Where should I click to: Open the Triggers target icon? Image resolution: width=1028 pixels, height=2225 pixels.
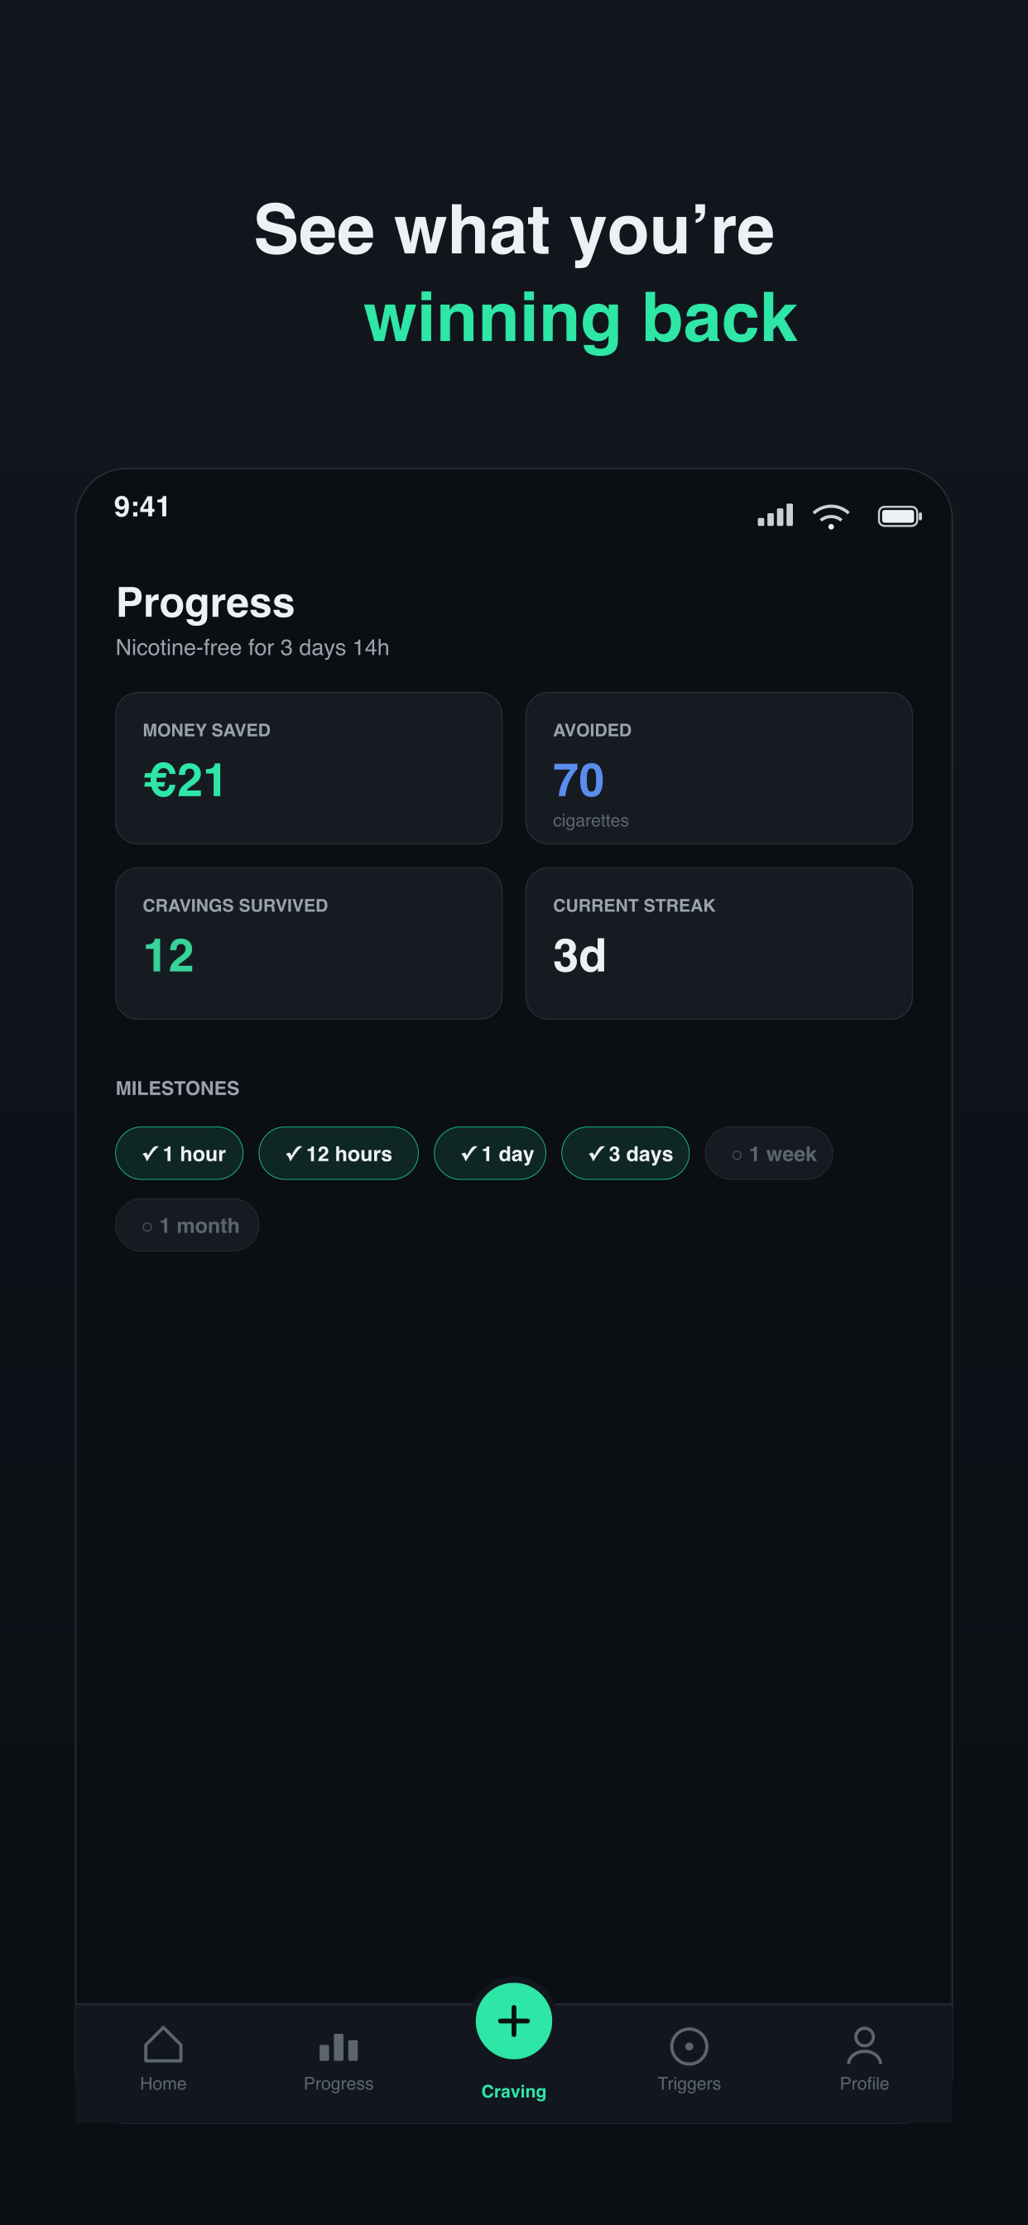point(689,2045)
